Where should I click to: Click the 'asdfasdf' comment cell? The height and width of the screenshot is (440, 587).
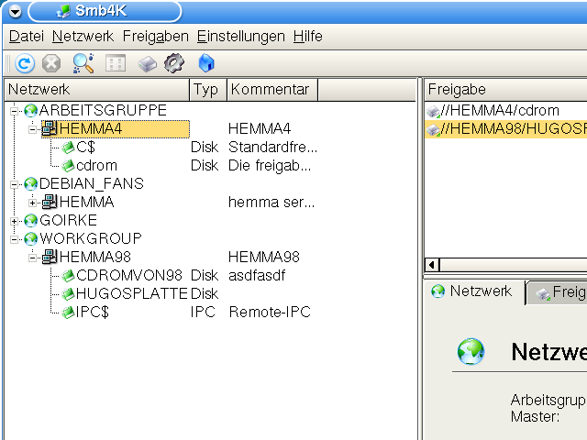pyautogui.click(x=257, y=276)
